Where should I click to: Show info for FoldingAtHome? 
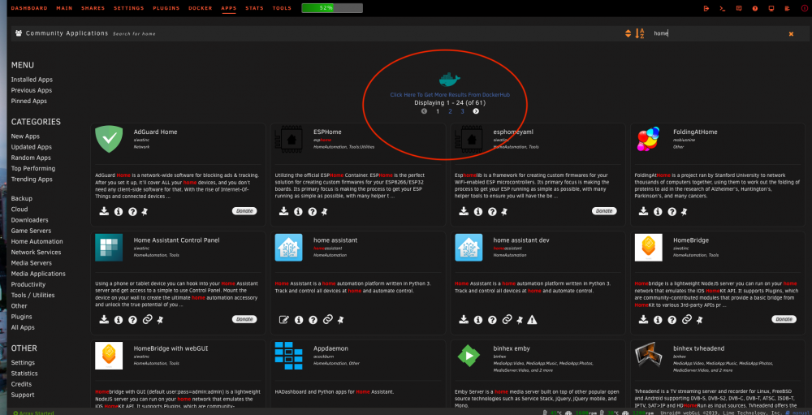[658, 211]
